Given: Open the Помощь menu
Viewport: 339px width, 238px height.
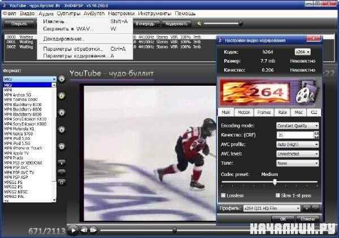Looking at the screenshot, I should click(185, 14).
